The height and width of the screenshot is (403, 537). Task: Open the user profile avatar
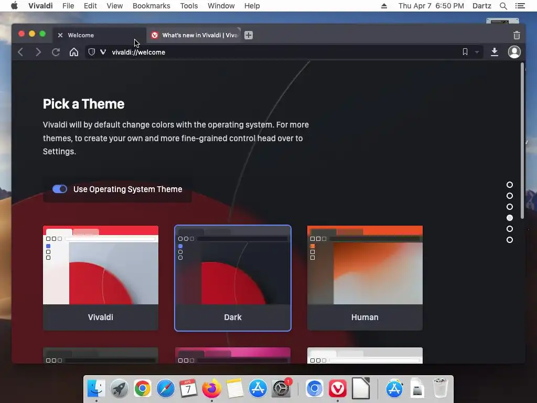(x=514, y=52)
